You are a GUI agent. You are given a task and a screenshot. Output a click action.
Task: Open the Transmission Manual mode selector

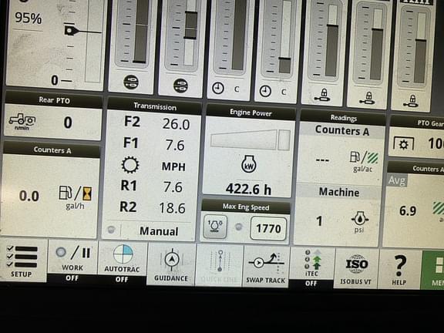159,231
